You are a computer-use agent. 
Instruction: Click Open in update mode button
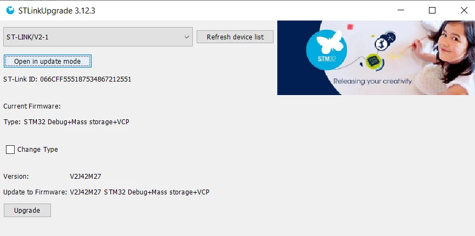(48, 62)
